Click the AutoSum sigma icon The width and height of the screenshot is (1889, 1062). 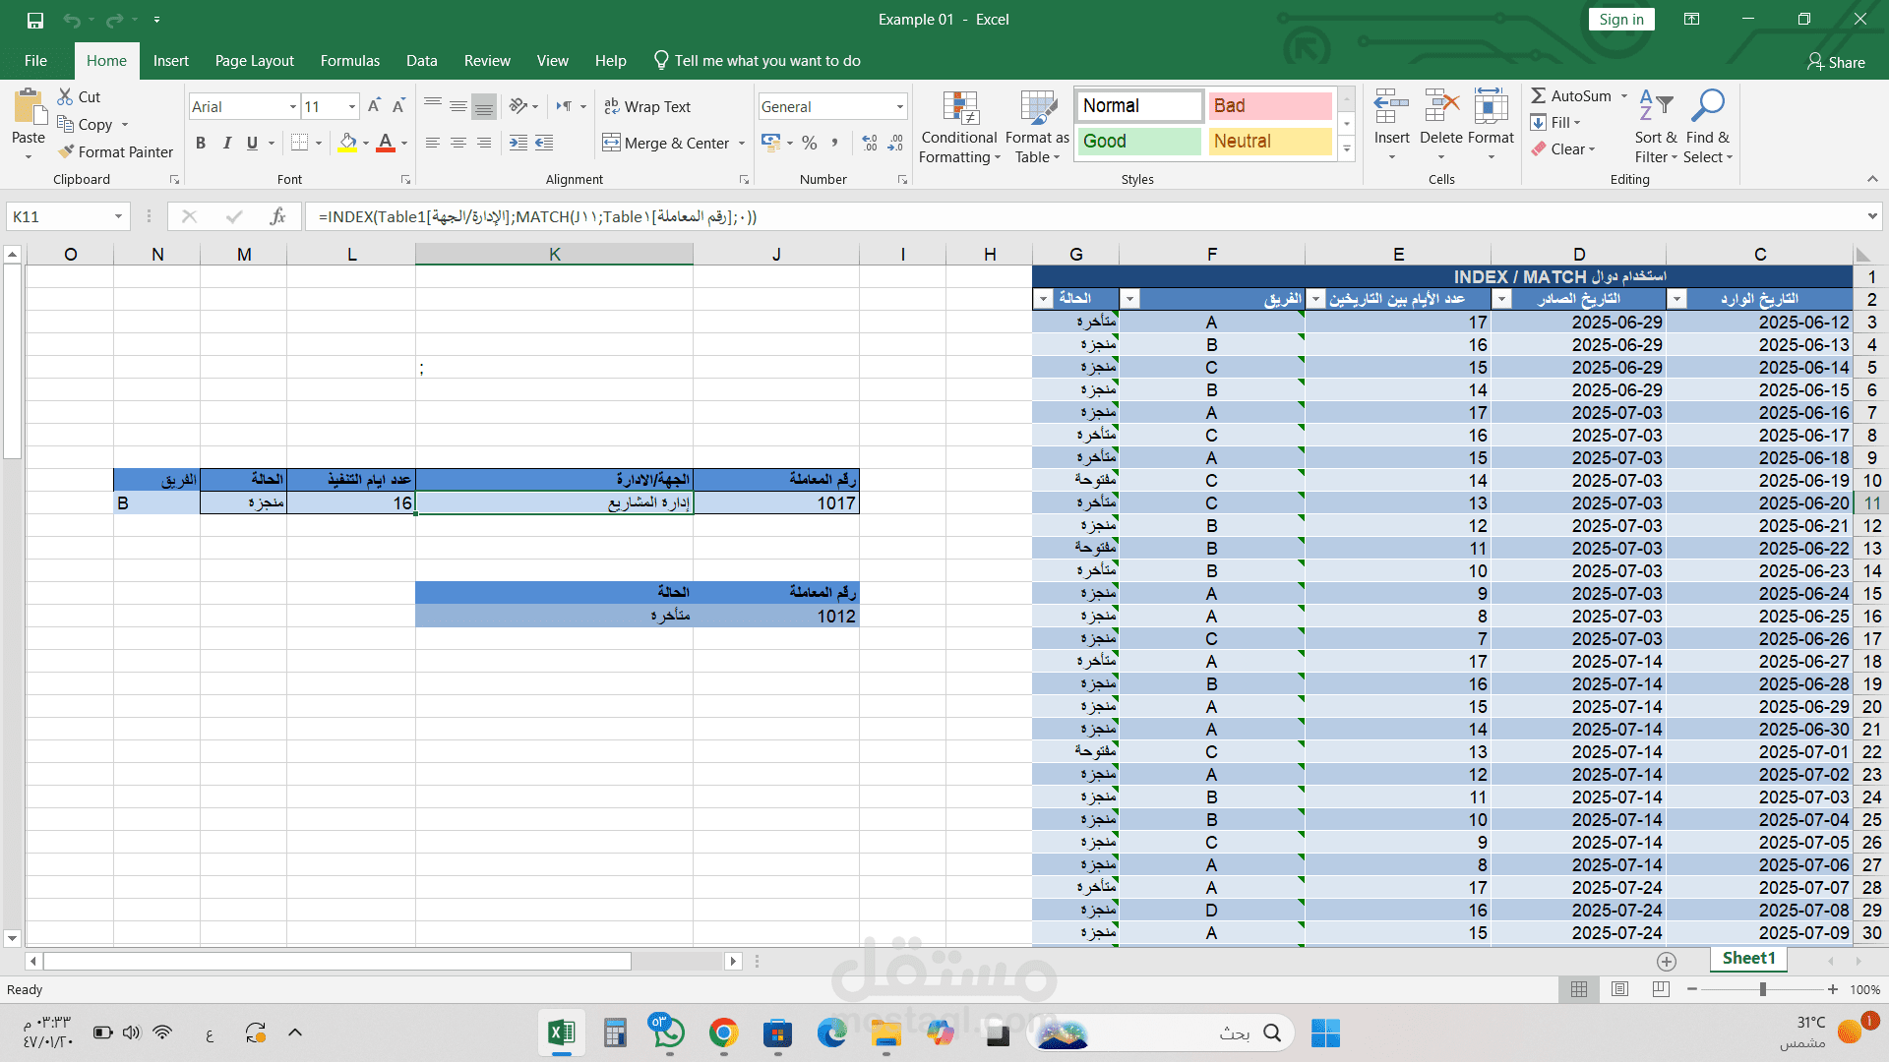pyautogui.click(x=1539, y=95)
